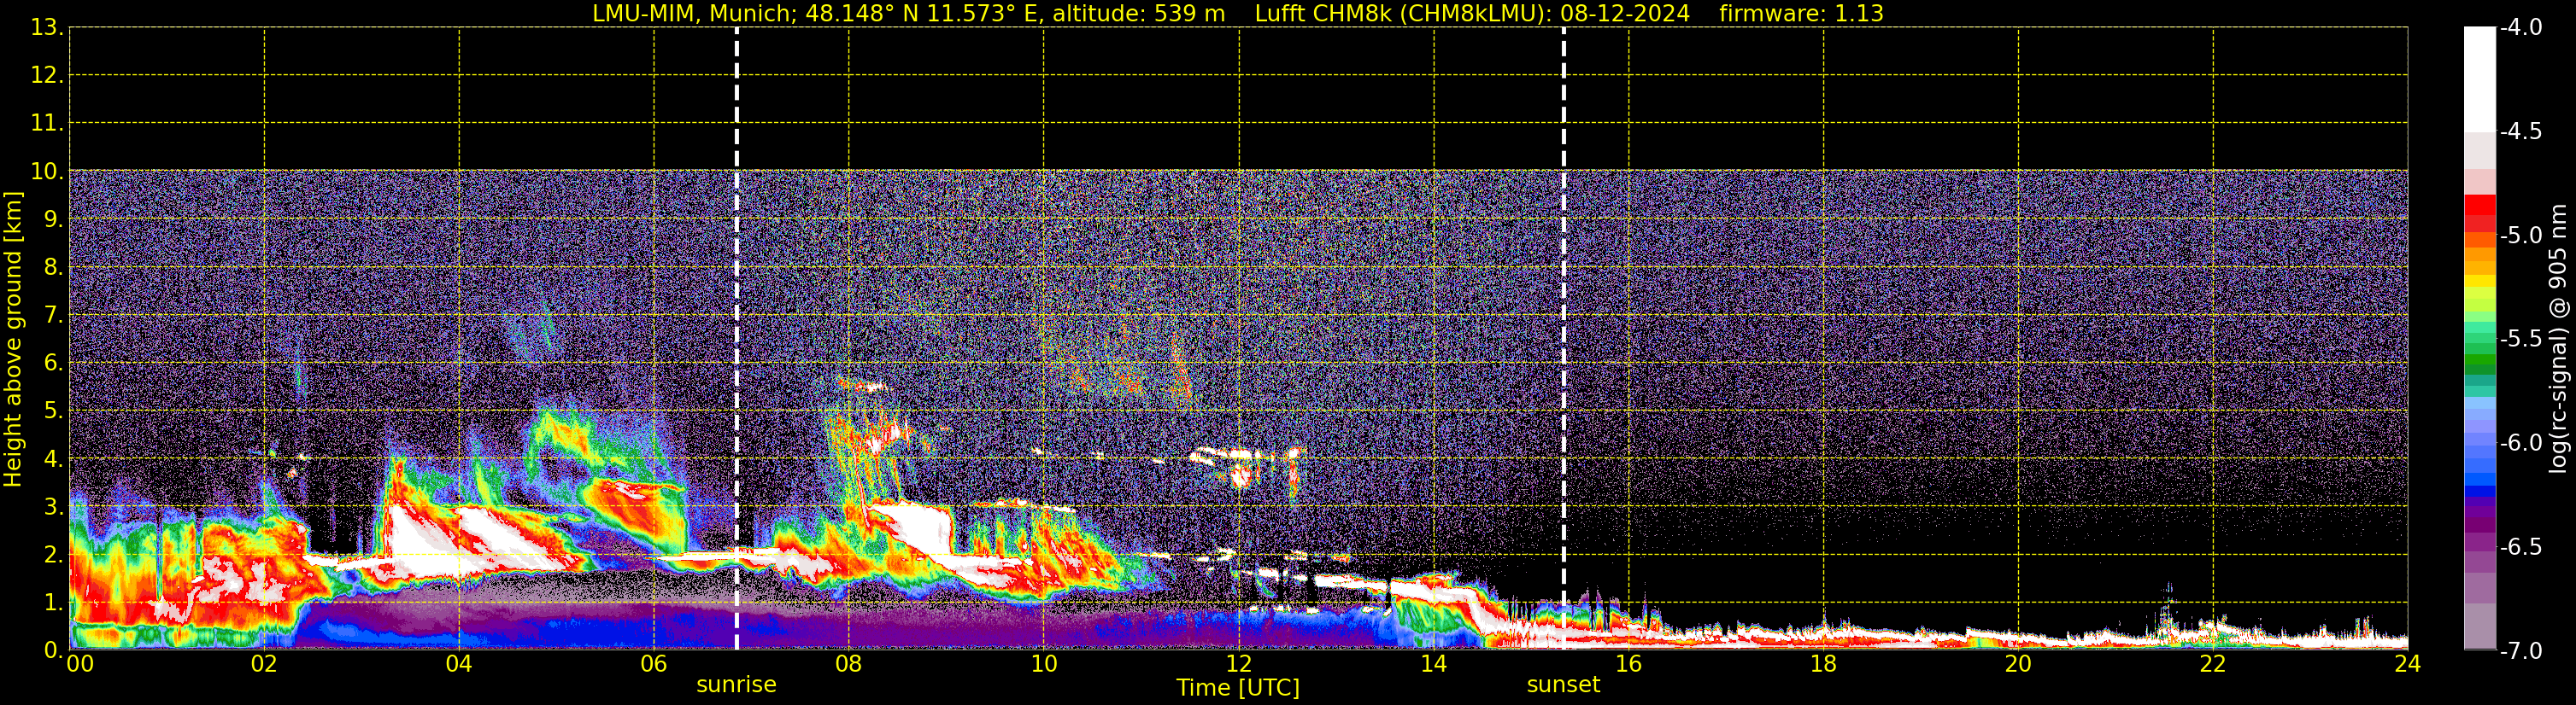Click the '5.' height tick label

click(53, 411)
